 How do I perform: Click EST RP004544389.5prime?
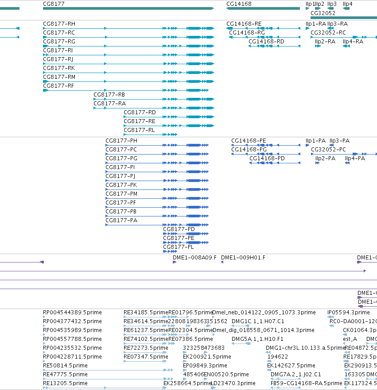(72, 313)
